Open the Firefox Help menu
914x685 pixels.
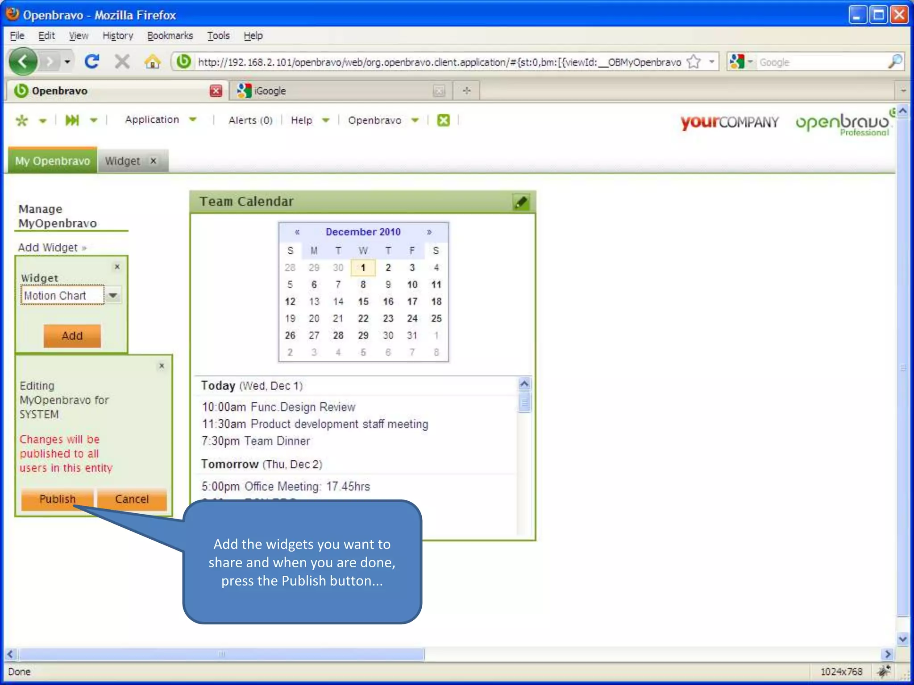tap(253, 36)
